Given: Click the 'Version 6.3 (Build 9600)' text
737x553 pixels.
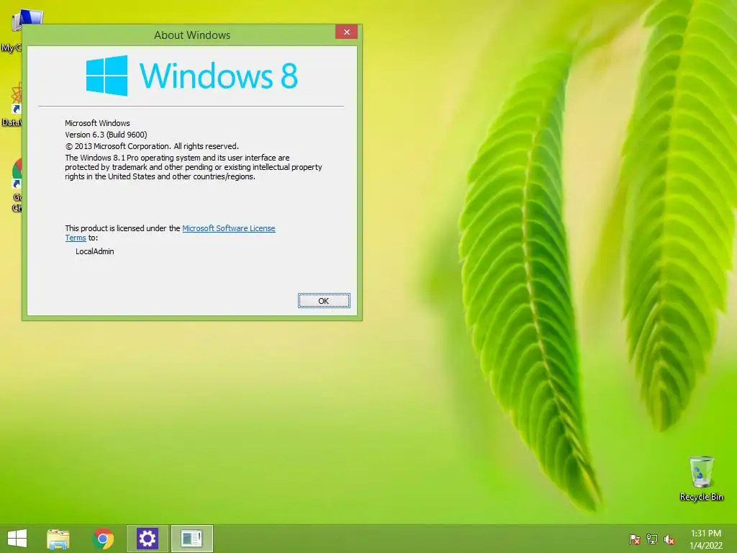Looking at the screenshot, I should (x=106, y=135).
